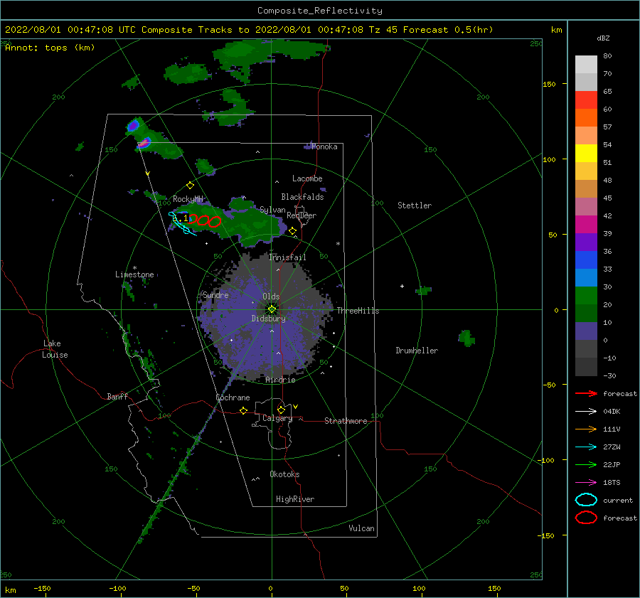640x598 pixels.
Task: Click the 'Forecast 0.5(hr)' header text
Action: 448,30
